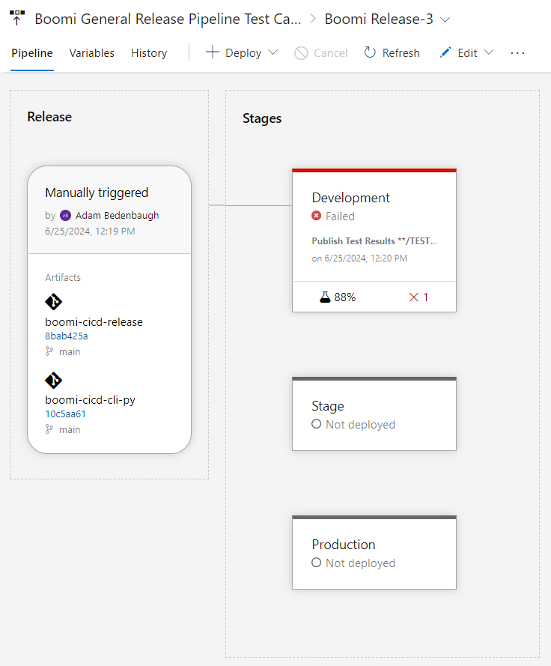Click the plus icon next to Deploy
Screen dimensions: 551x666
tap(213, 52)
